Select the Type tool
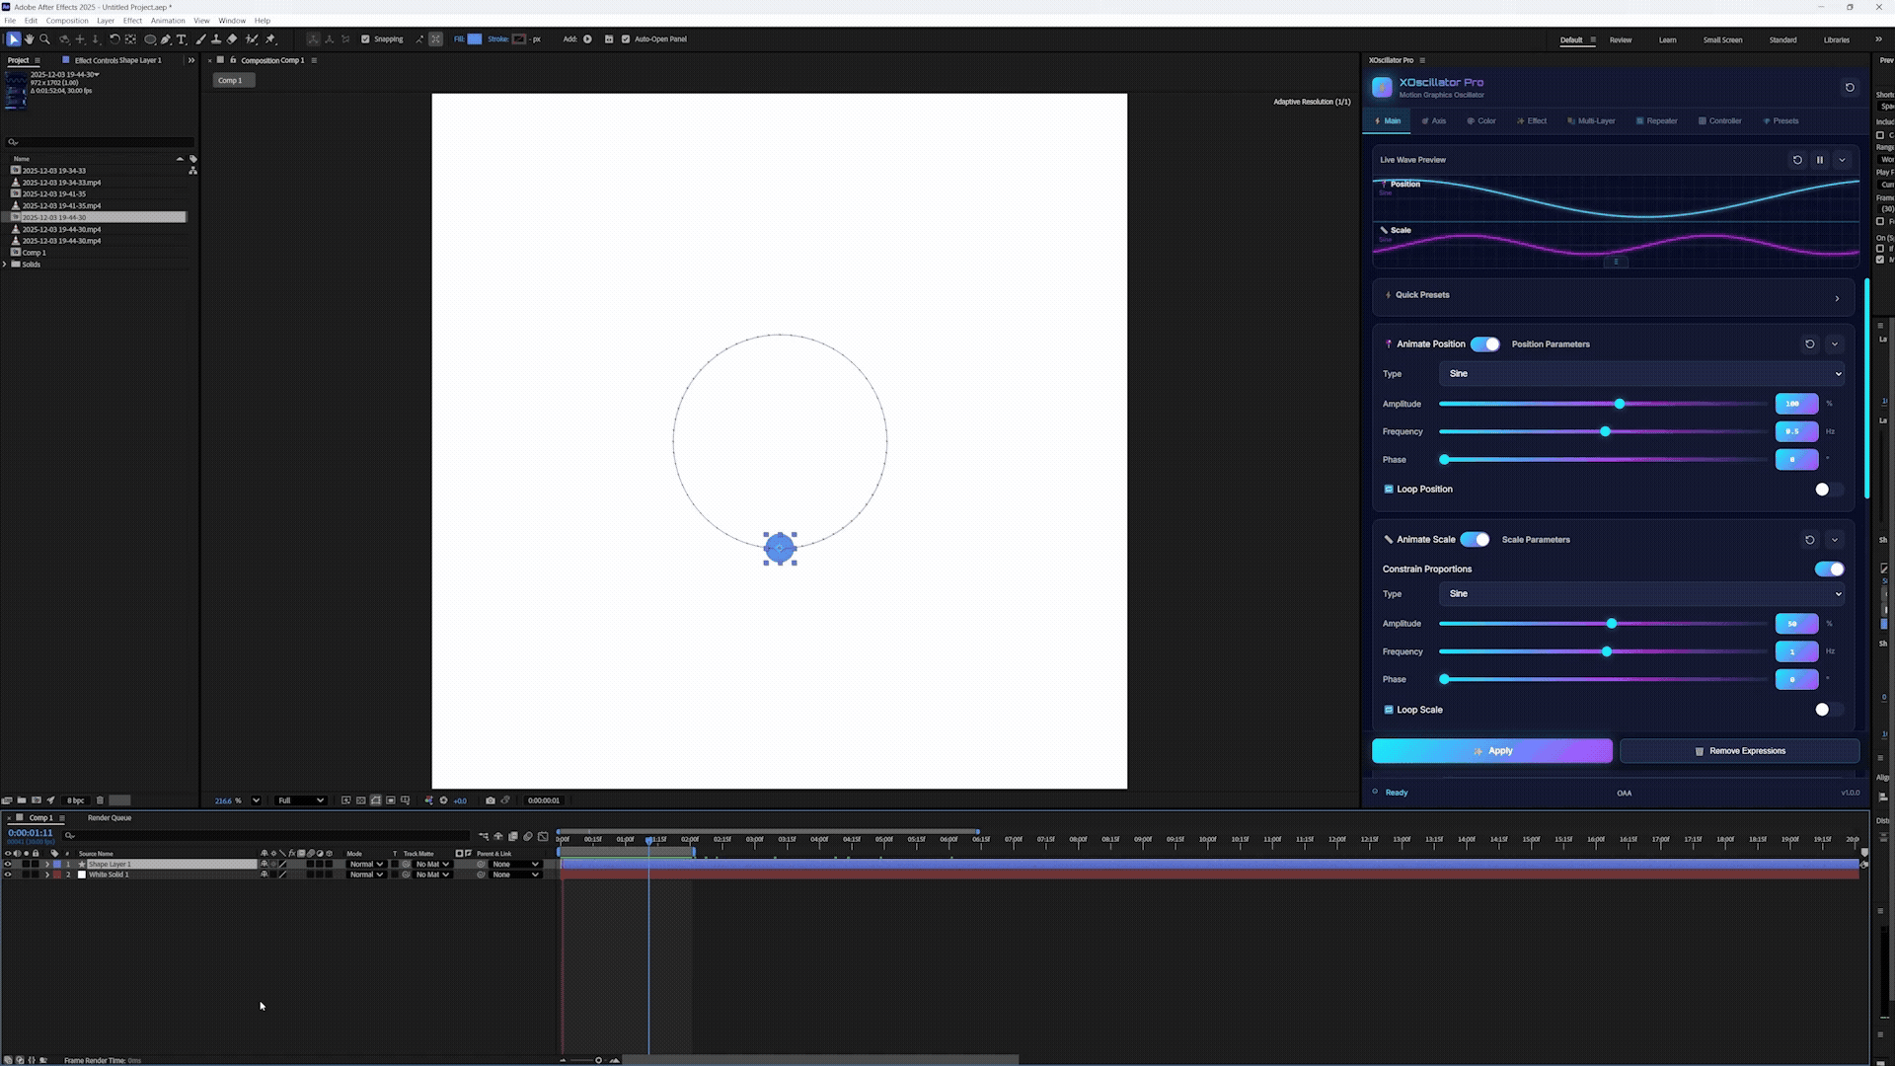The width and height of the screenshot is (1895, 1066). [182, 39]
